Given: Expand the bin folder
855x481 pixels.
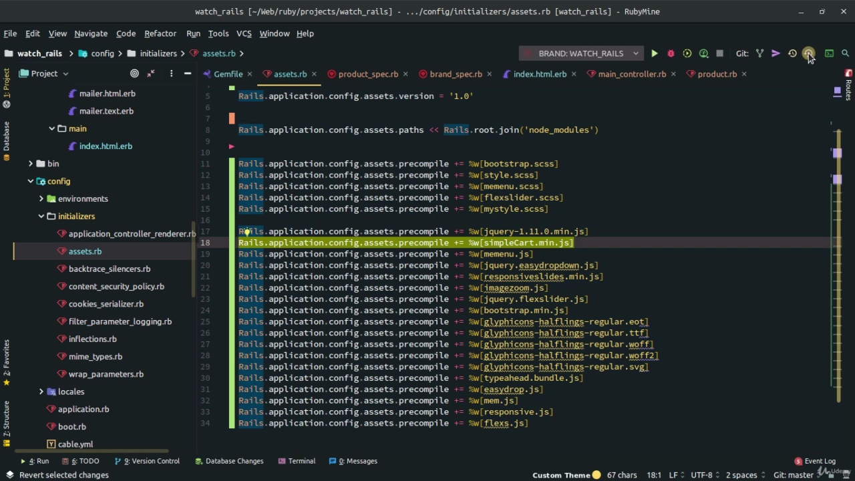Looking at the screenshot, I should tap(30, 163).
